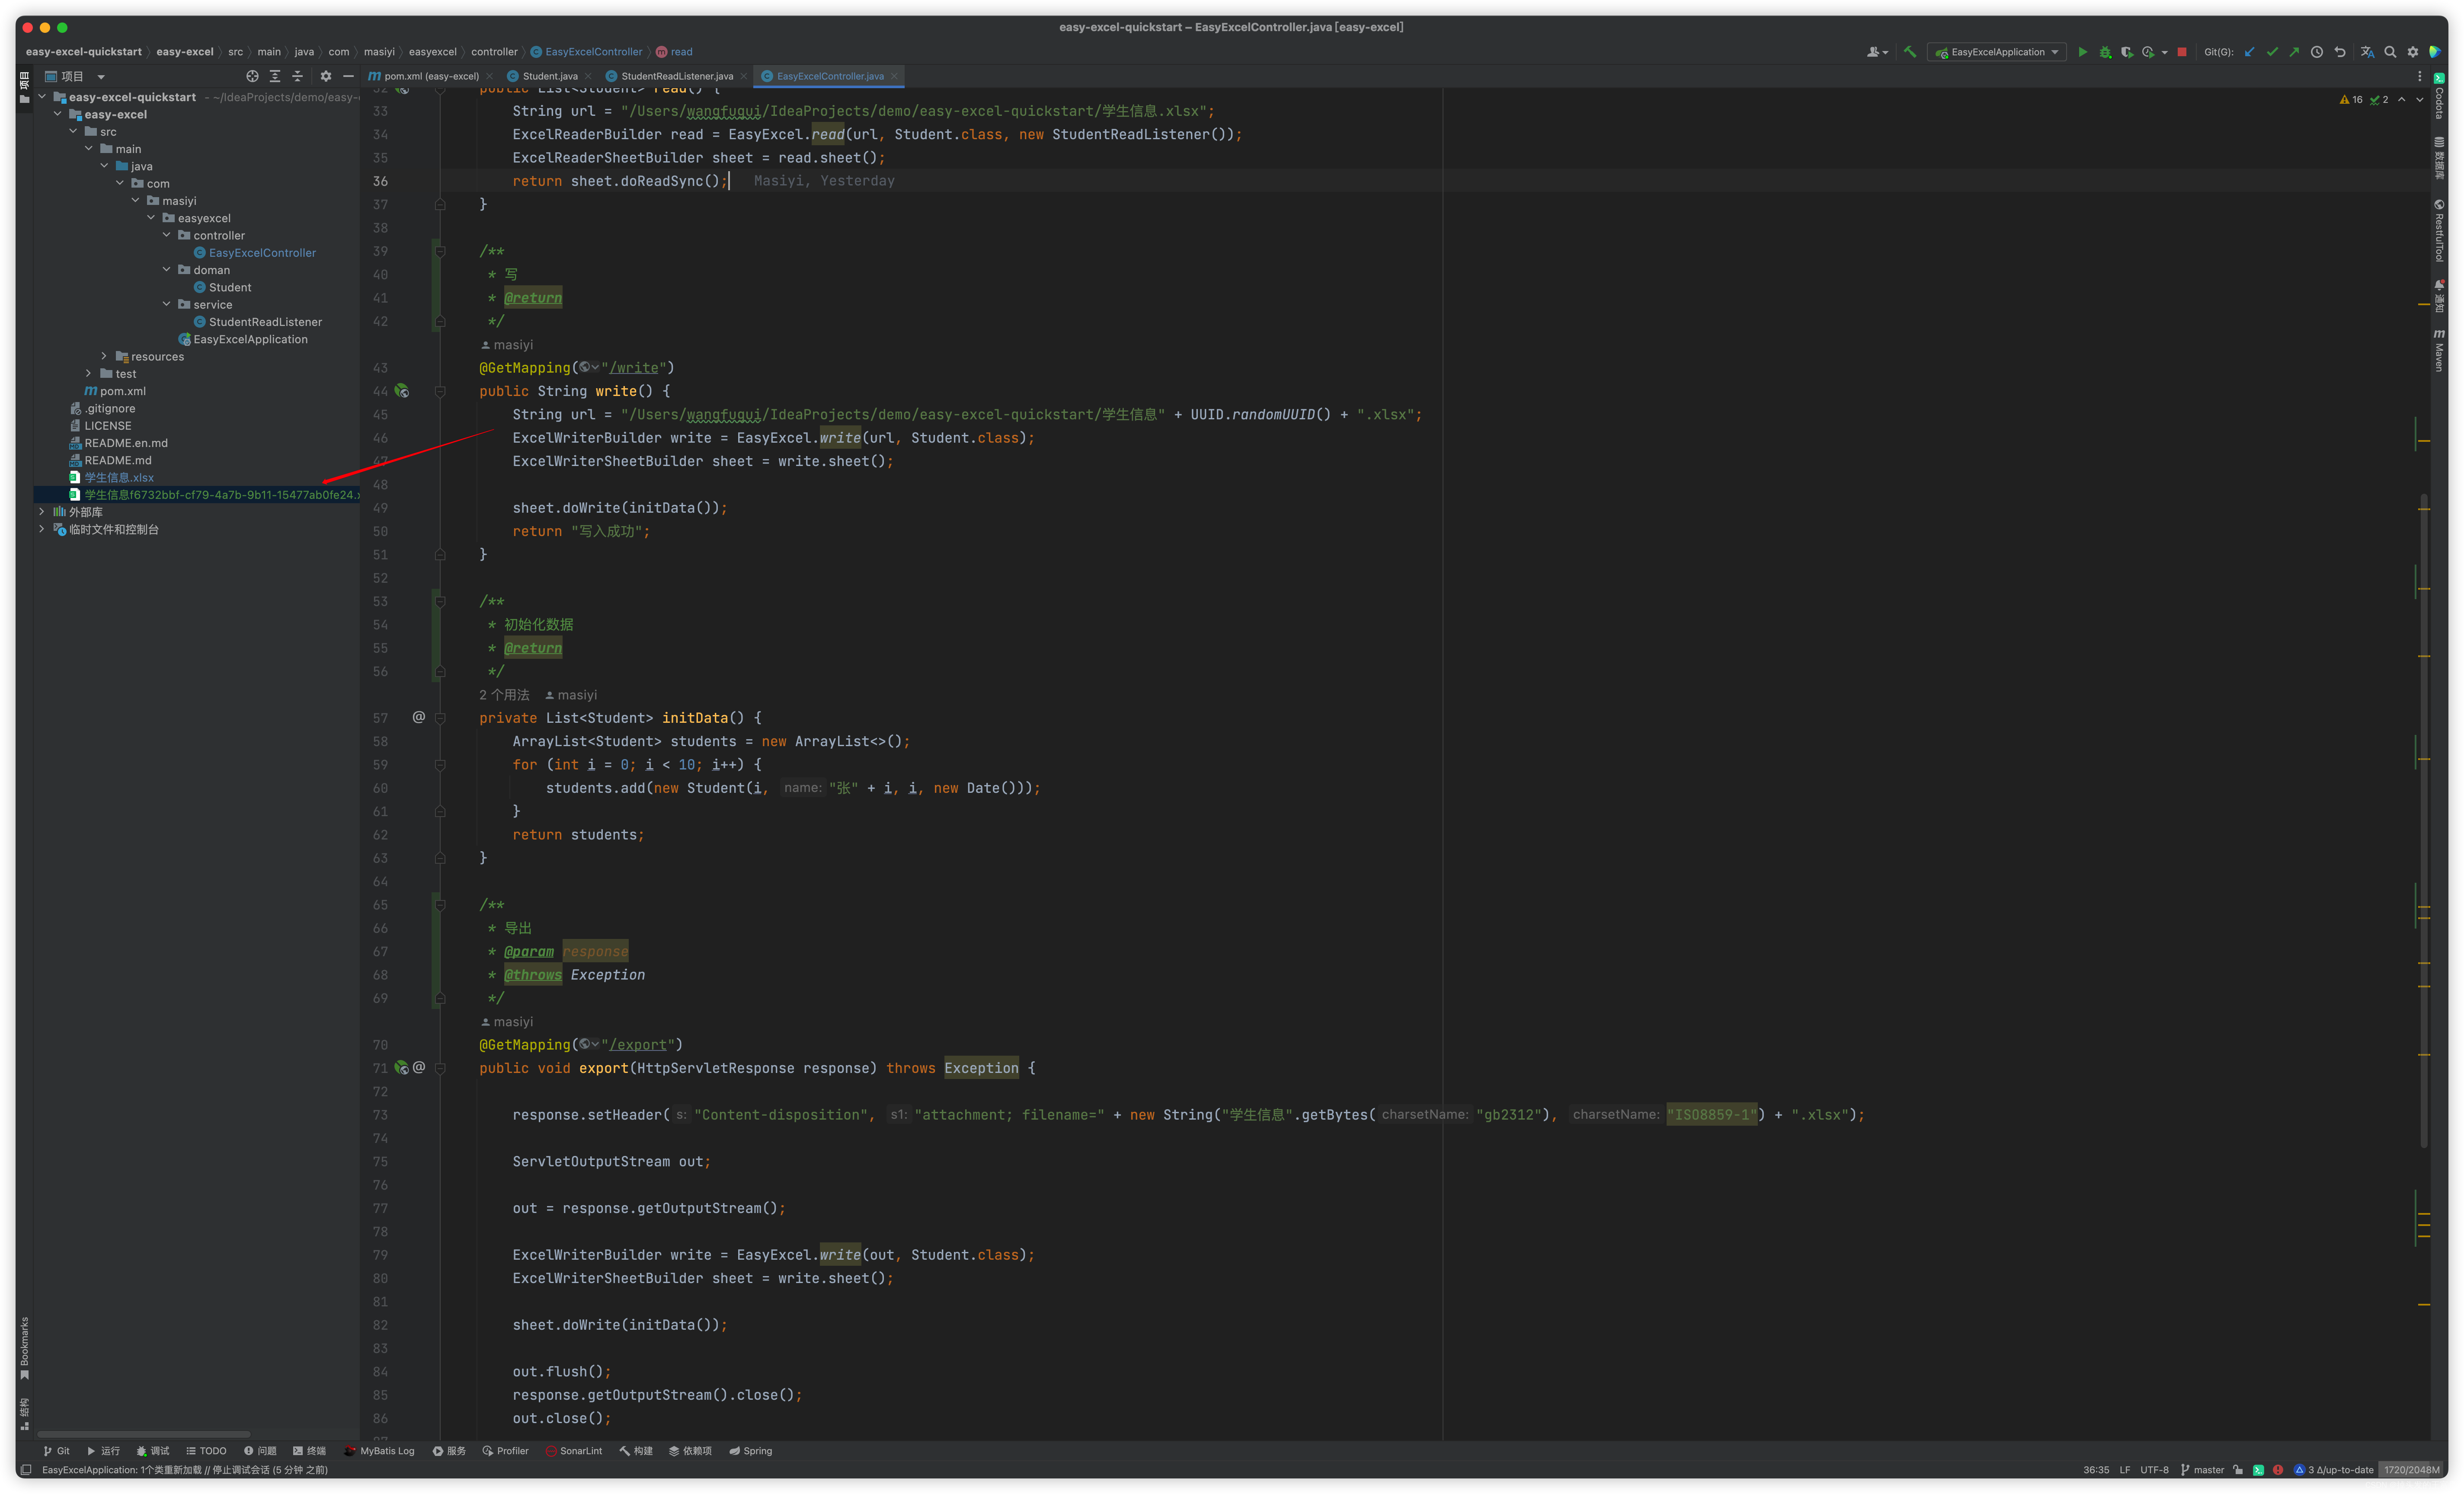Click the editor tabs more-options menu

click(2420, 76)
